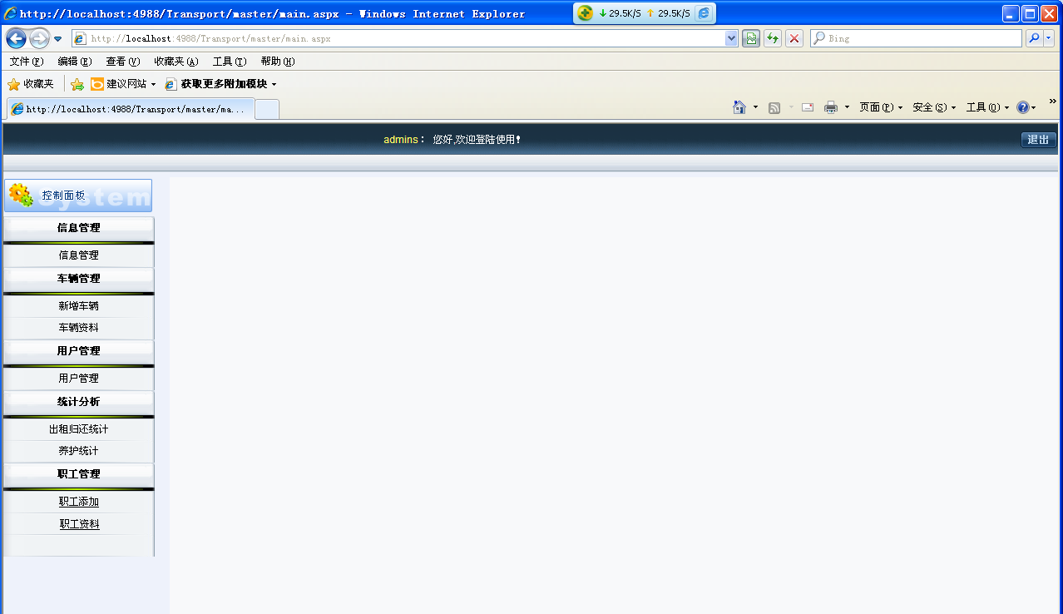Open the 文件 (File) menu
1063x614 pixels.
click(x=26, y=62)
